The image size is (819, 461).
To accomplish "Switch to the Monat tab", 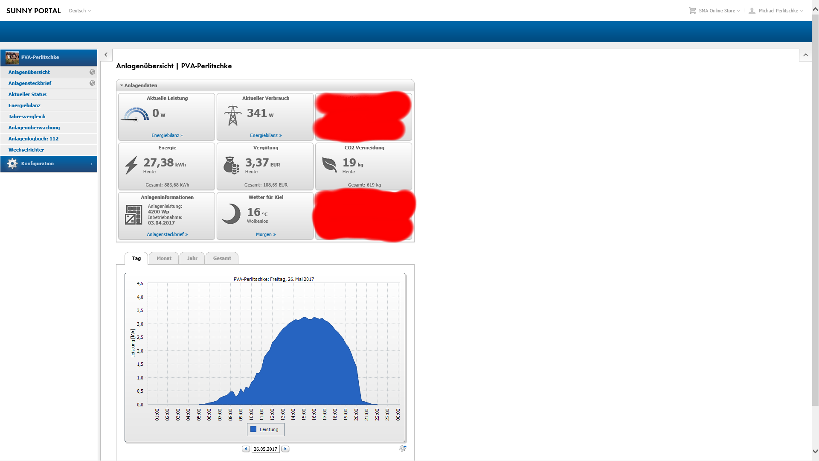I will (x=164, y=258).
